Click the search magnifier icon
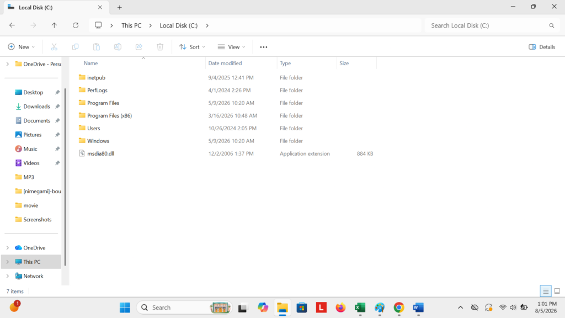Image resolution: width=565 pixels, height=318 pixels. click(x=551, y=25)
